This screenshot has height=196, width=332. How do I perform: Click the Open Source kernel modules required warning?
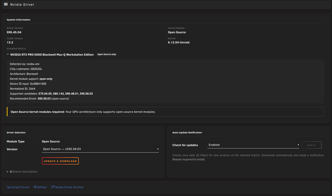(166, 112)
